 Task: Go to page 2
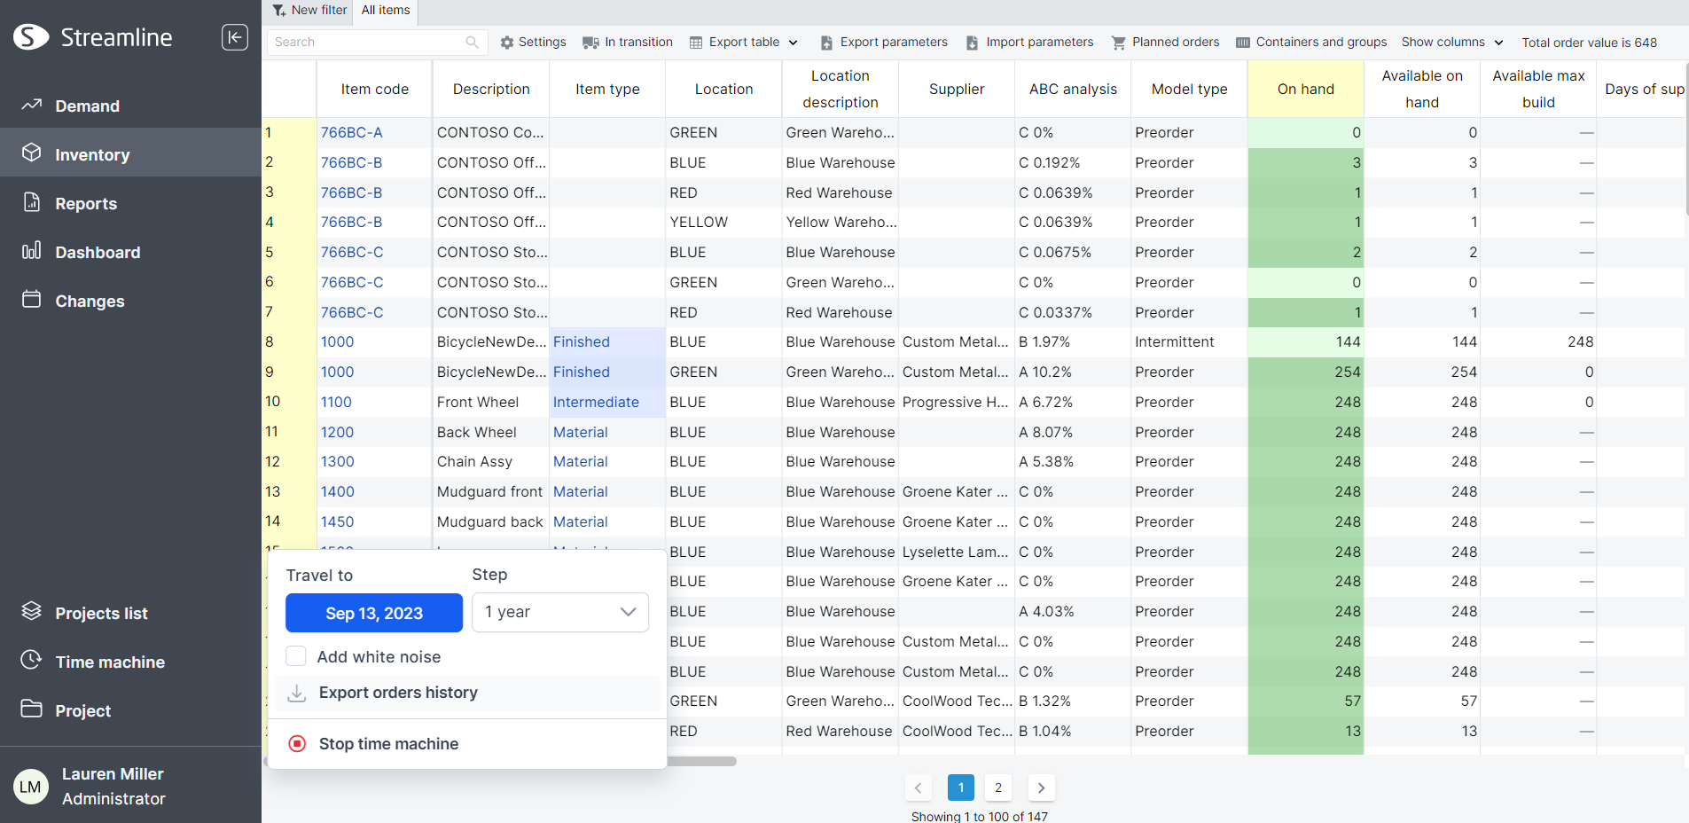[x=998, y=788]
